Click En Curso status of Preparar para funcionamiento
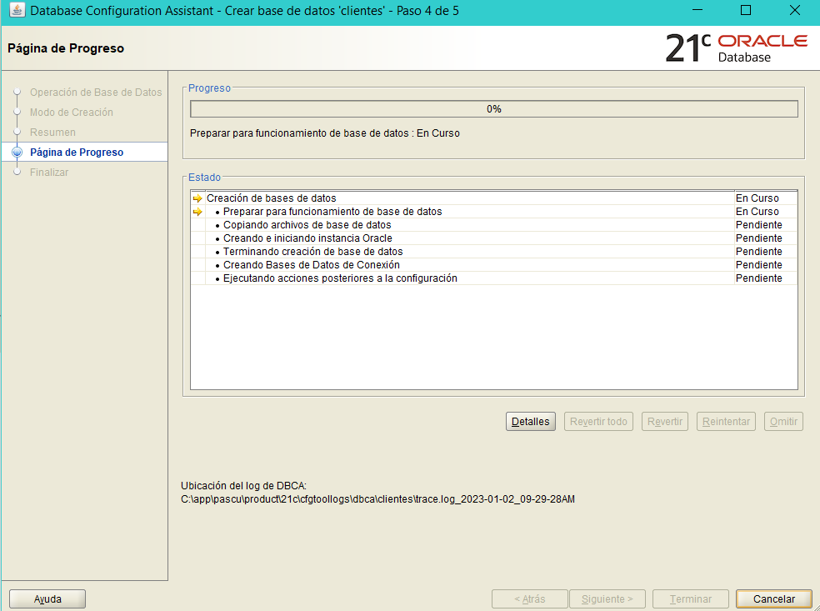 pos(757,212)
